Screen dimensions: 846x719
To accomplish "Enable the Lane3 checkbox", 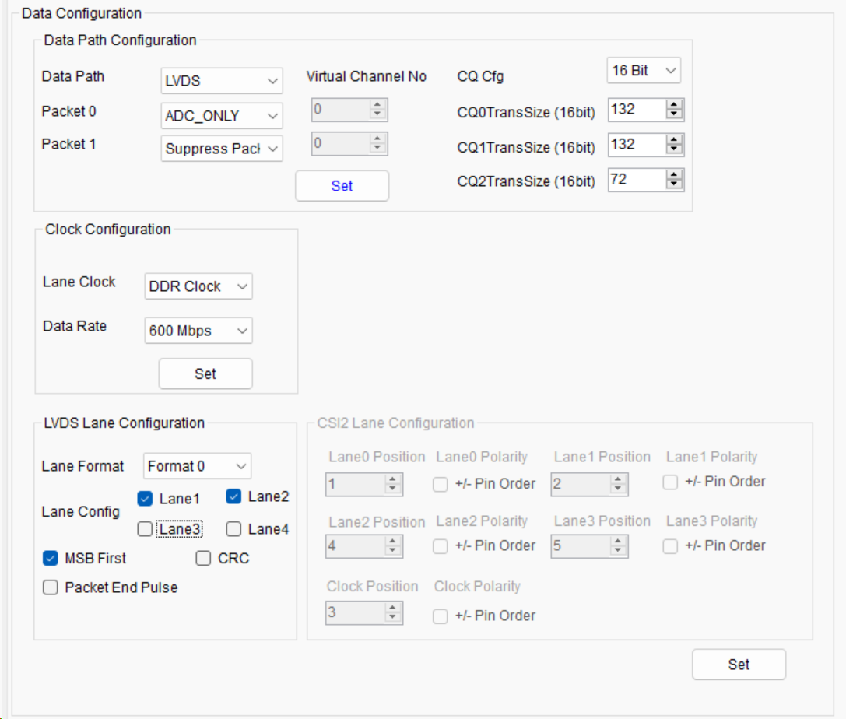I will tap(145, 529).
